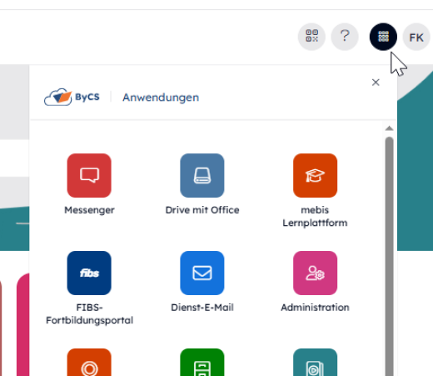Click the scrollbar up arrow
Viewport: 433px width, 376px height.
pos(389,128)
